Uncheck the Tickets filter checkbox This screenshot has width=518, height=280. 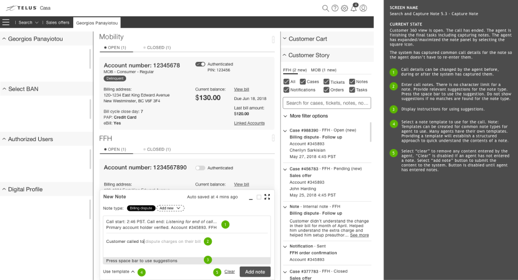click(327, 82)
